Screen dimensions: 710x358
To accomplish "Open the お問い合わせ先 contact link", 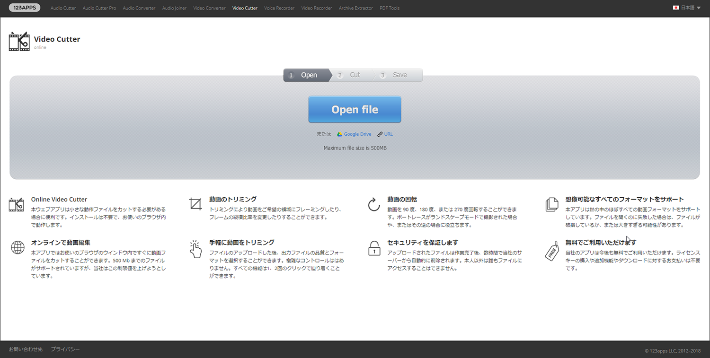I will click(x=26, y=349).
